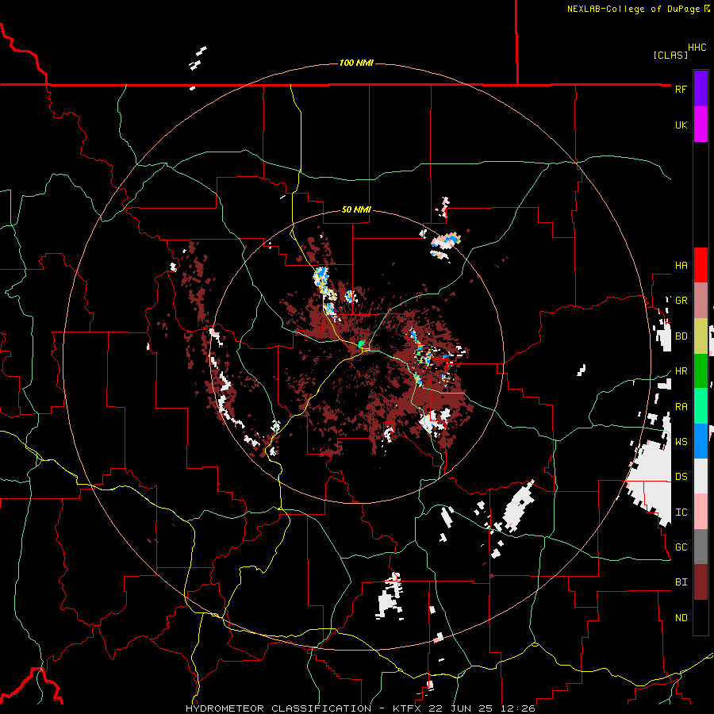Image resolution: width=714 pixels, height=714 pixels.
Task: Point at the IC legend label
Action: tap(681, 512)
